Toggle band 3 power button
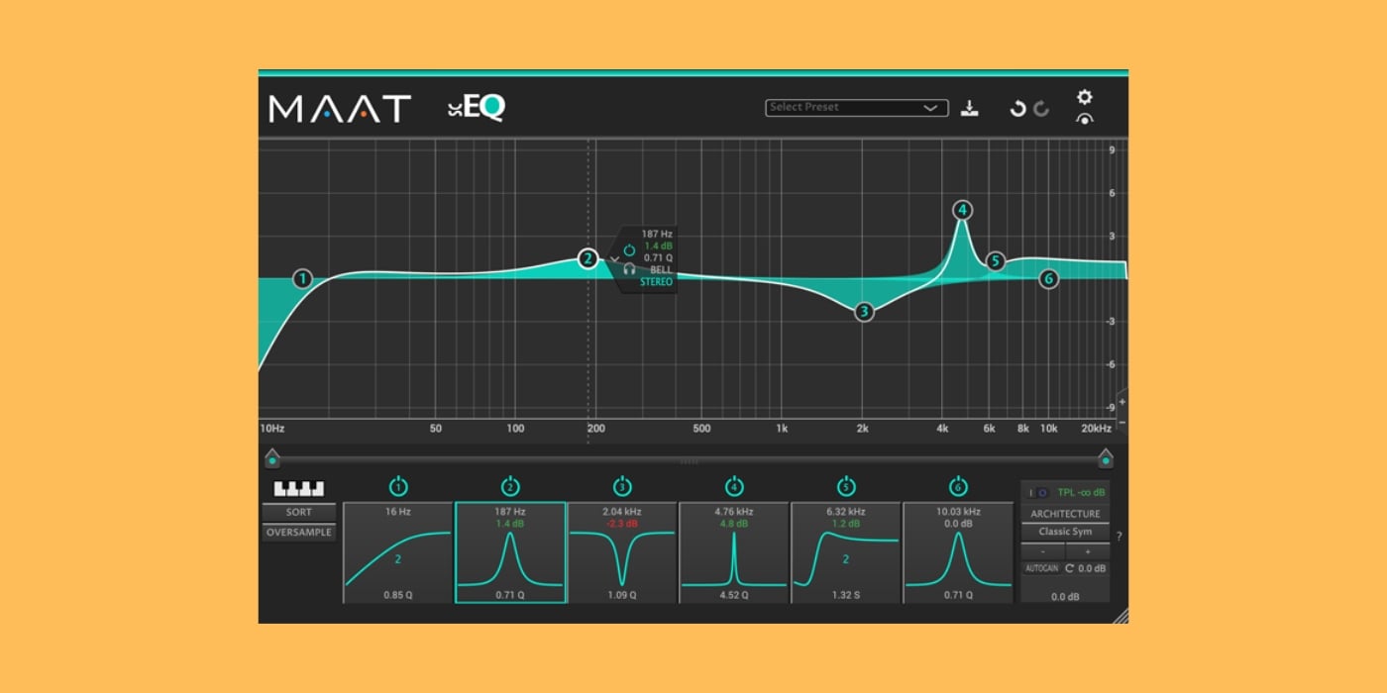 622,486
